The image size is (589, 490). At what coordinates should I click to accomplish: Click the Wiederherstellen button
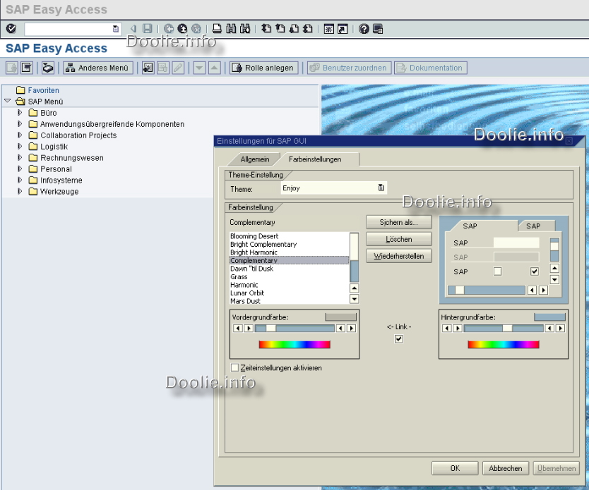point(398,256)
